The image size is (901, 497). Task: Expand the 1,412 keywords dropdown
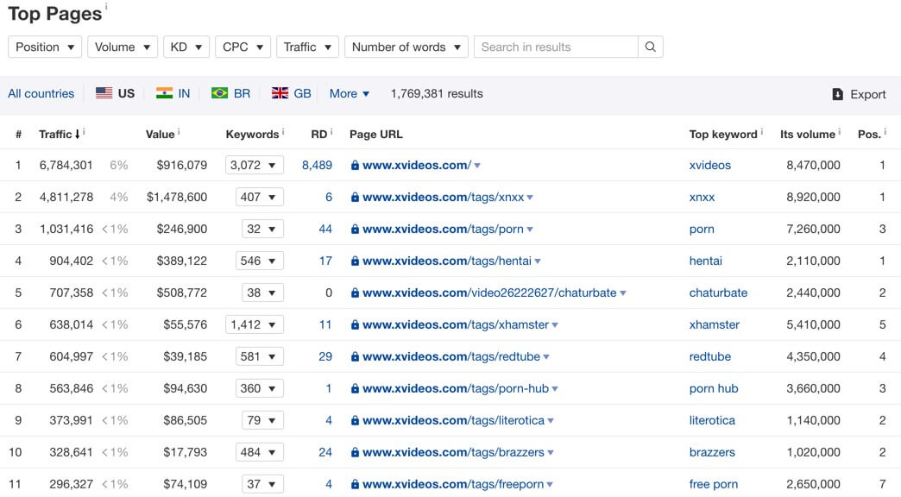[254, 324]
